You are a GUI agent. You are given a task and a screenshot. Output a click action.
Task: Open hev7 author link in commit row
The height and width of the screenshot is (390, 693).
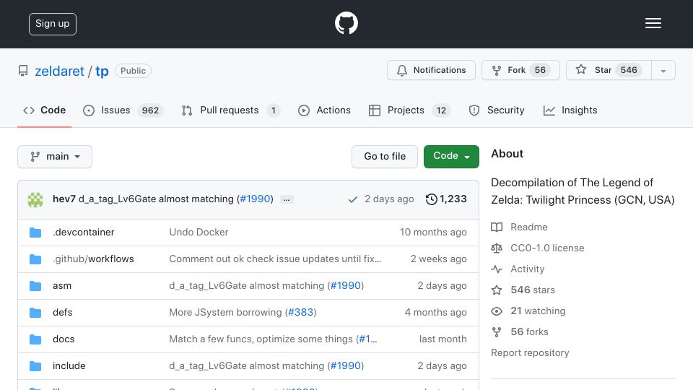coord(64,199)
